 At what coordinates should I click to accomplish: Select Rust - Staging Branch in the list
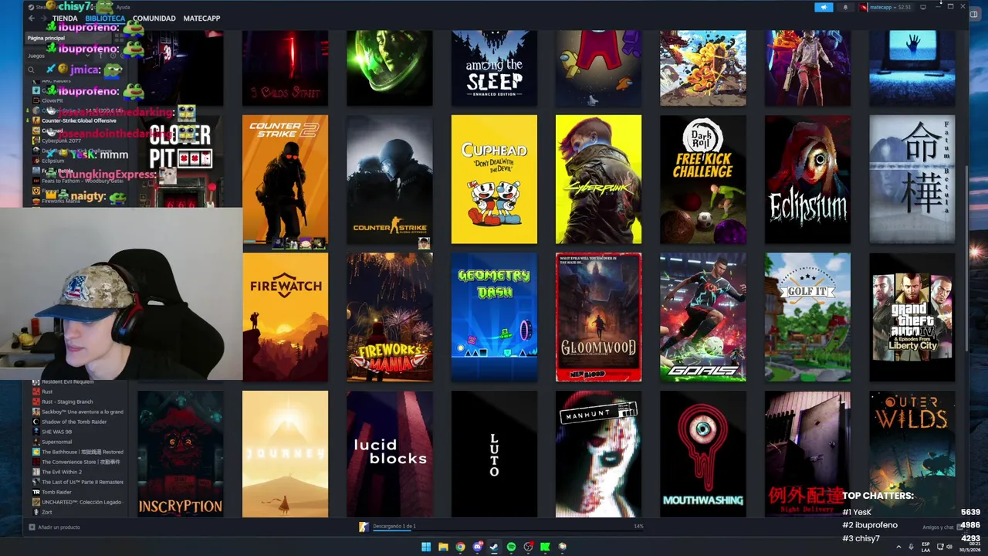[66, 402]
